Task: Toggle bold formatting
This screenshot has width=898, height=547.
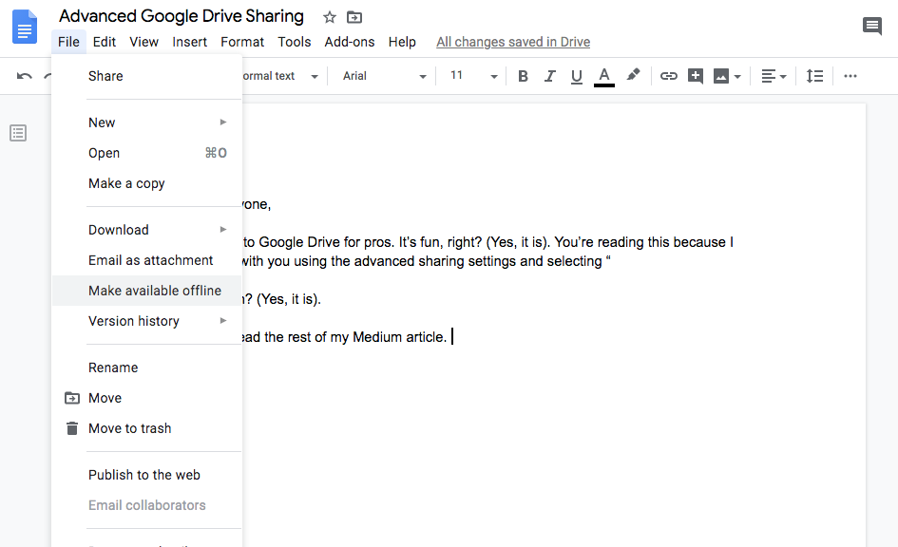Action: (523, 76)
